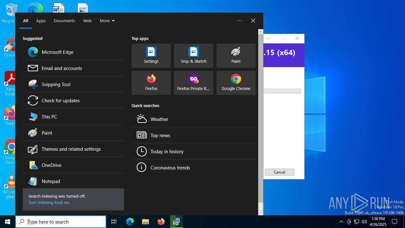Open the notification center
Screen dimensions: 405x228
(395, 222)
